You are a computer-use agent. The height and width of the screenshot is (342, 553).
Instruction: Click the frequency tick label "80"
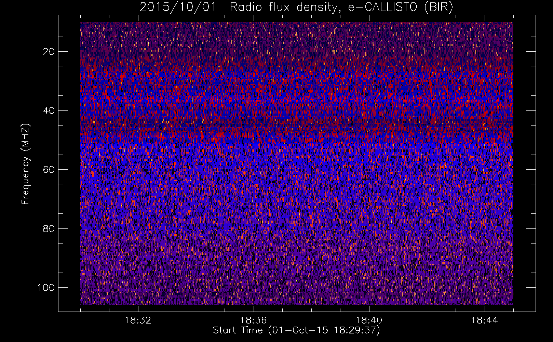[49, 229]
